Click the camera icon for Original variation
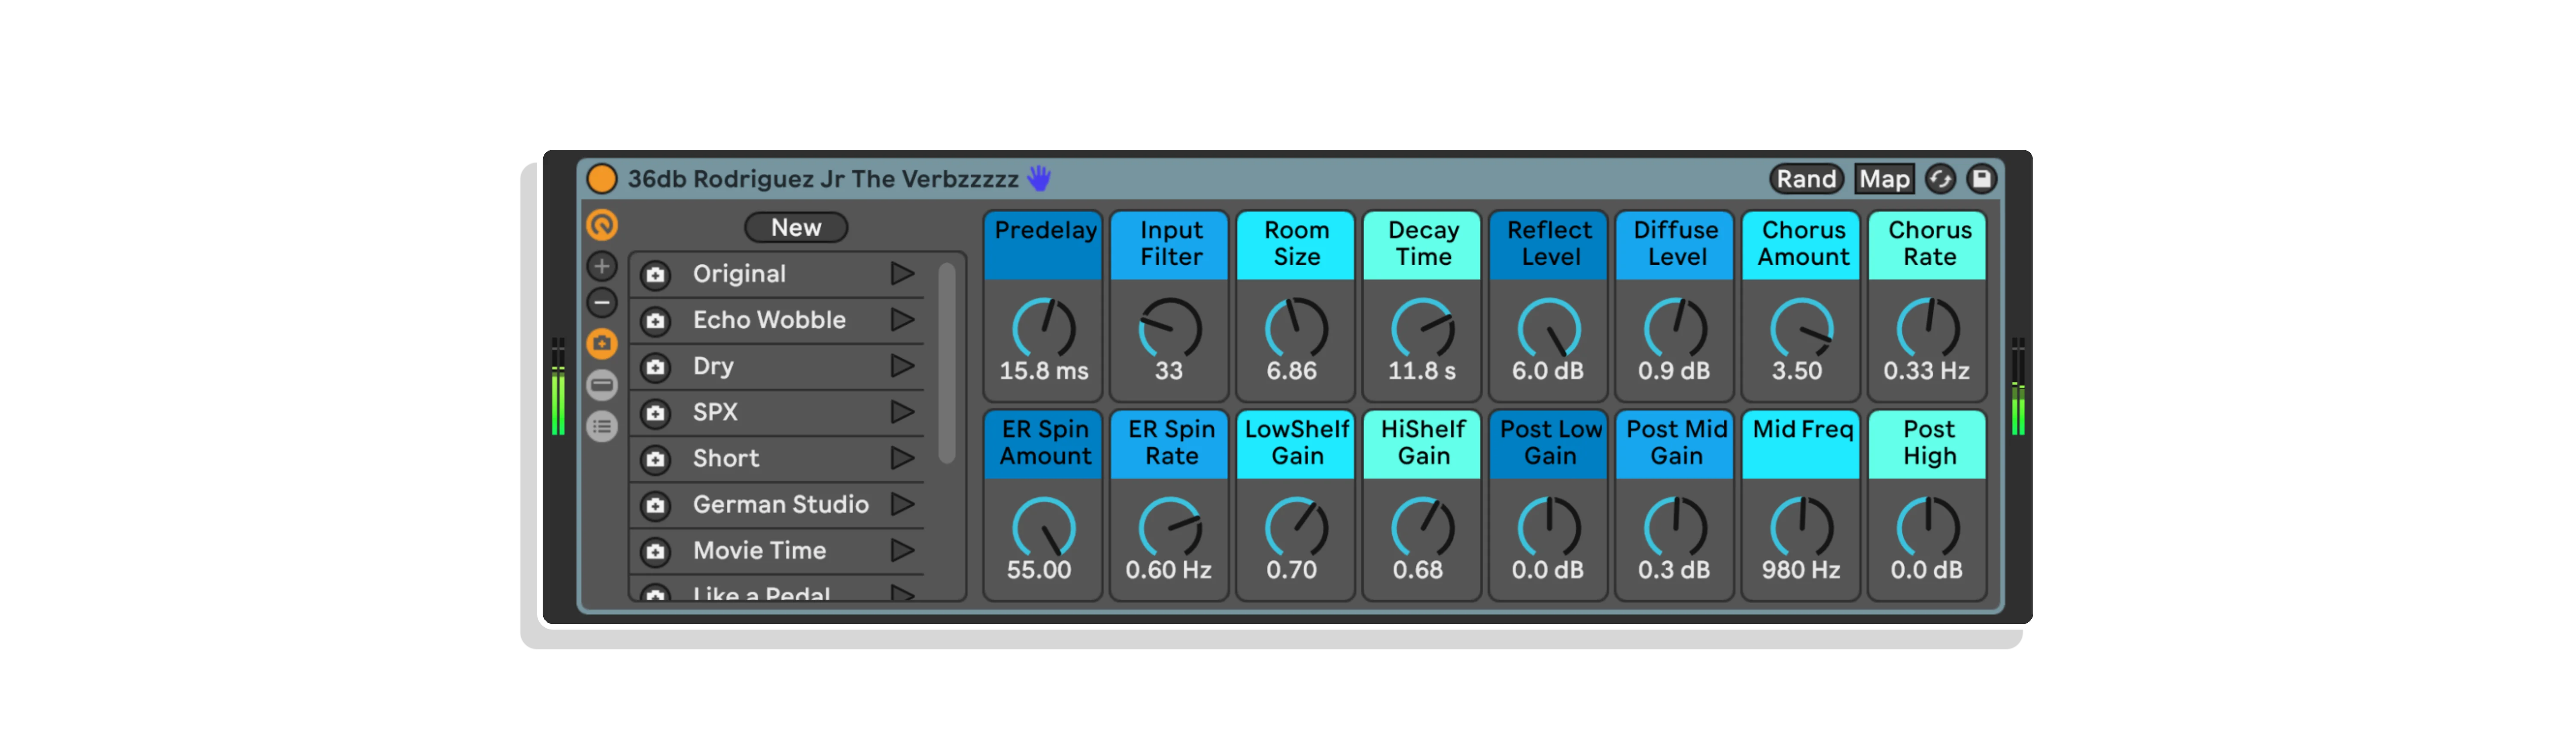 (x=656, y=275)
